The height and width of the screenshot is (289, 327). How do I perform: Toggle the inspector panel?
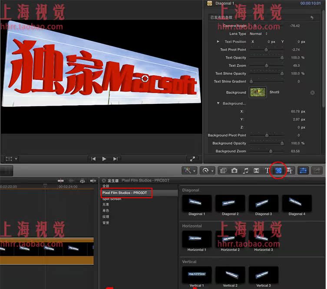tap(303, 171)
